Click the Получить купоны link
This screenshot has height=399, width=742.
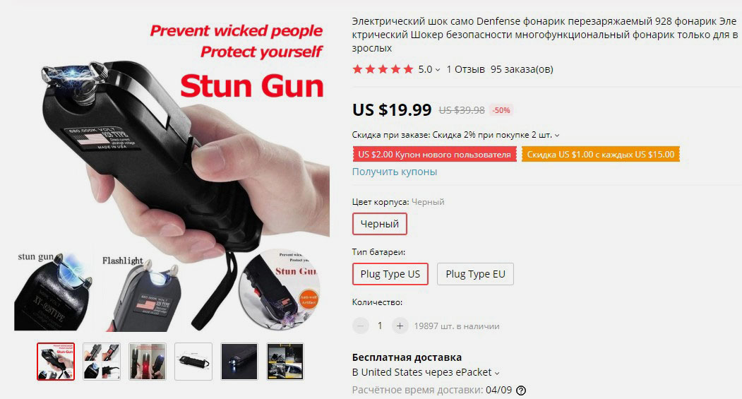click(395, 172)
